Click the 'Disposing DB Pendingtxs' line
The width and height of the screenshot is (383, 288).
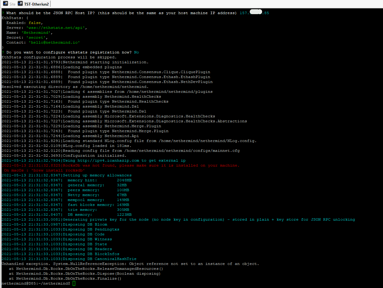tap(60, 229)
